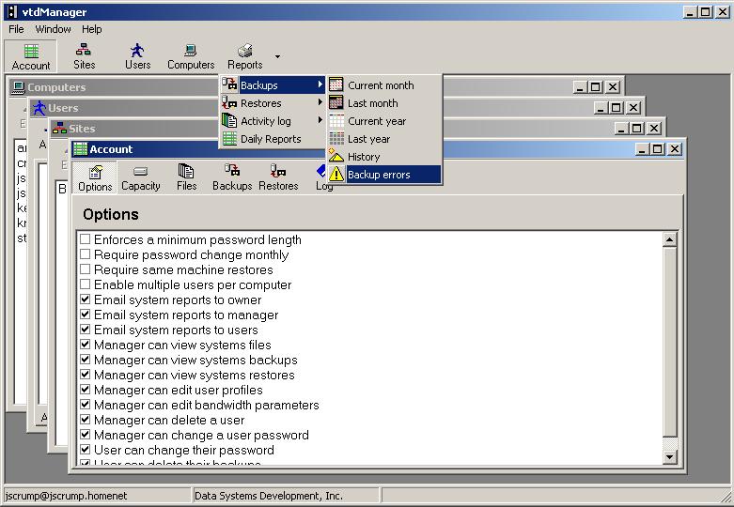This screenshot has width=734, height=507.
Task: Enable Enforces a minimum password length
Action: tap(86, 240)
